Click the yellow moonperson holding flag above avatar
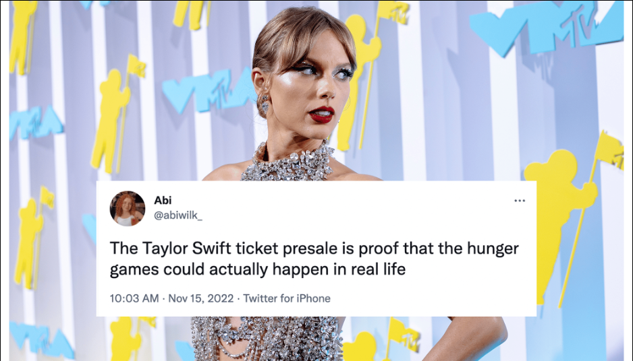 pyautogui.click(x=117, y=114)
